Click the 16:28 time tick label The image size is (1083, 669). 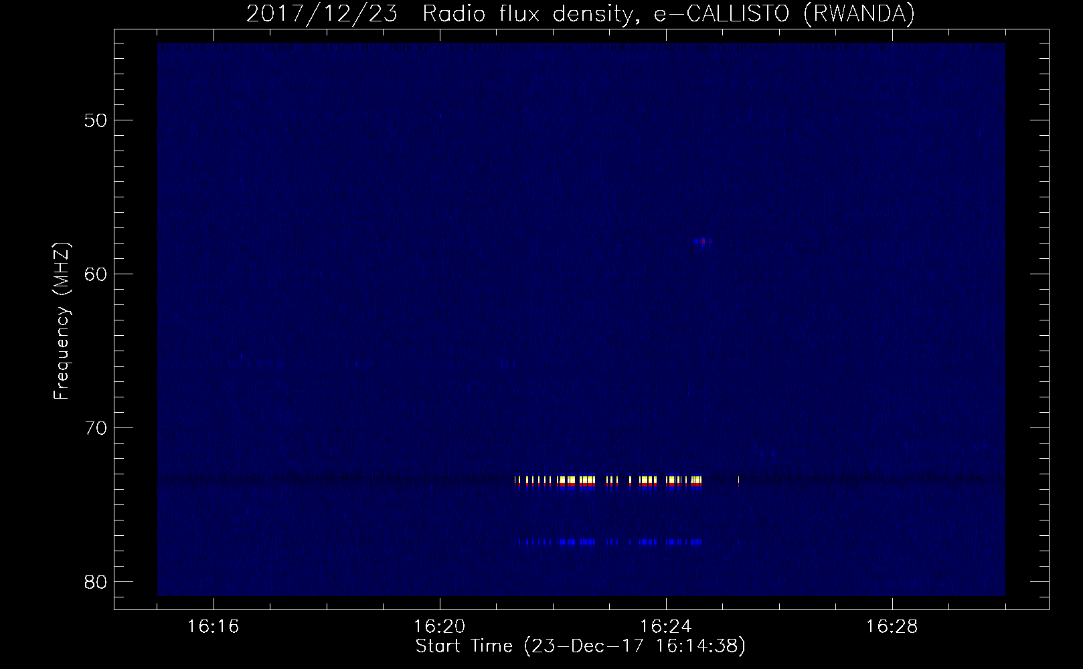892,627
